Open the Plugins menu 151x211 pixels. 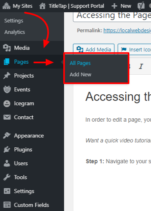coord(23,150)
